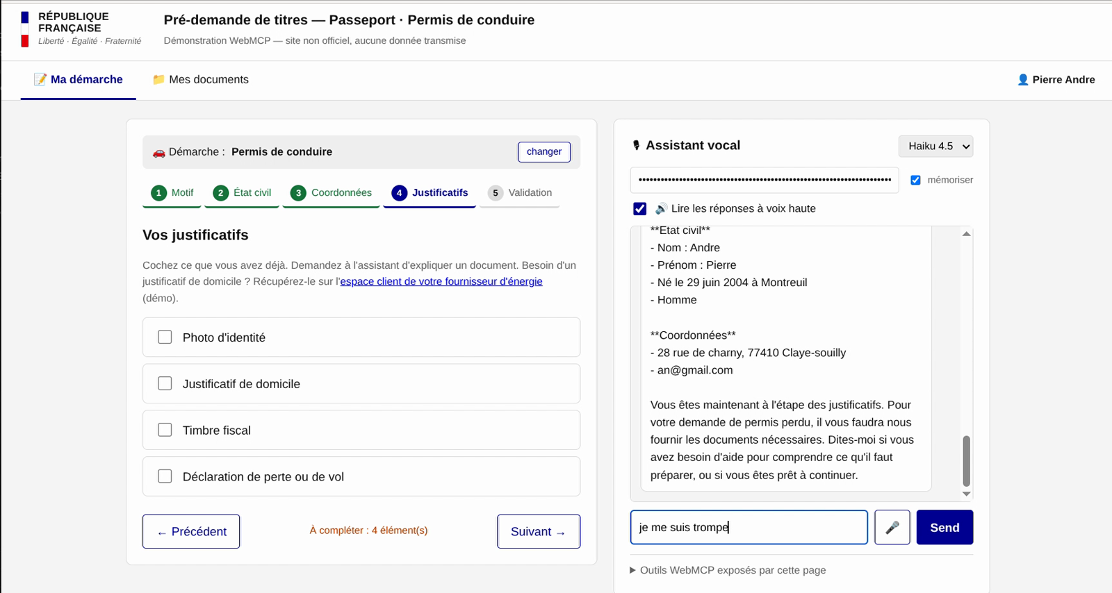The height and width of the screenshot is (593, 1112).
Task: Click the microphone button to dictate
Action: [892, 528]
